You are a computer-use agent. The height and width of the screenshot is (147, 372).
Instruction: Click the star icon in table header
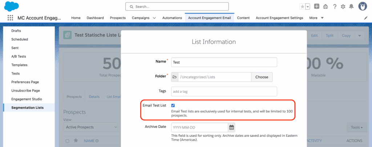coord(76,140)
